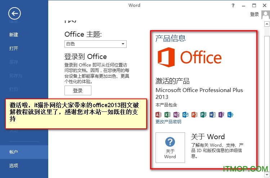Select 打开 in the sidebar
270x178 pixels.
[14, 48]
